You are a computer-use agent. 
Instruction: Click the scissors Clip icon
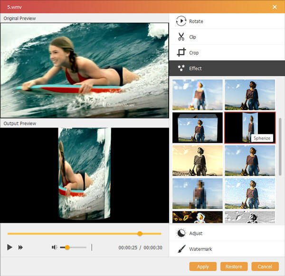point(181,37)
